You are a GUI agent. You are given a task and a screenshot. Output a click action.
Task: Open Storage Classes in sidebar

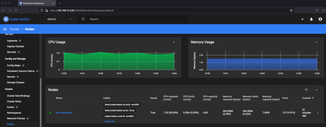pyautogui.click(x=16, y=82)
